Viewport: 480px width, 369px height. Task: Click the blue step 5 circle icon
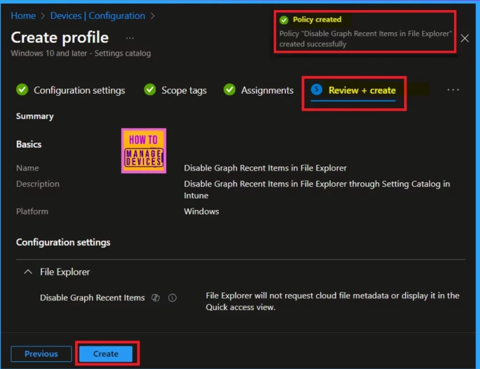(316, 90)
